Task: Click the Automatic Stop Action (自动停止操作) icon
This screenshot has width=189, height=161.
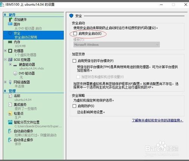Action: click(10, 140)
